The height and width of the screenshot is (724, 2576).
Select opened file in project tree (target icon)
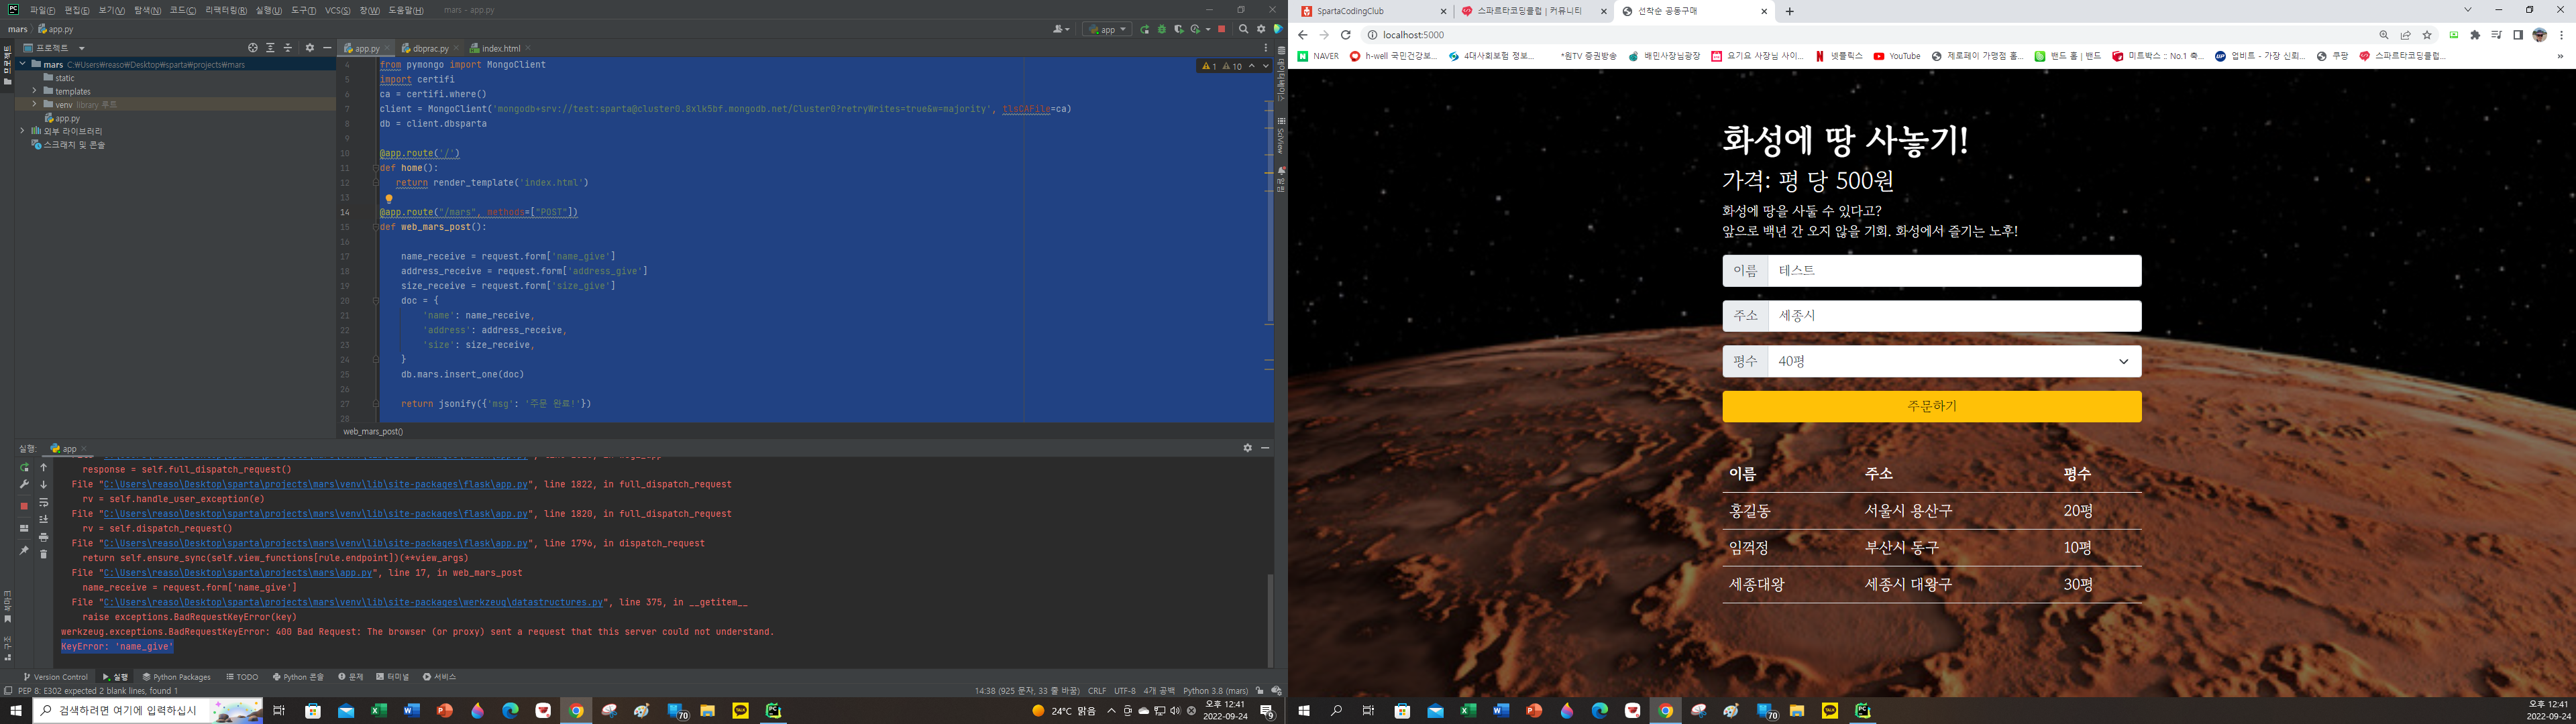[253, 48]
